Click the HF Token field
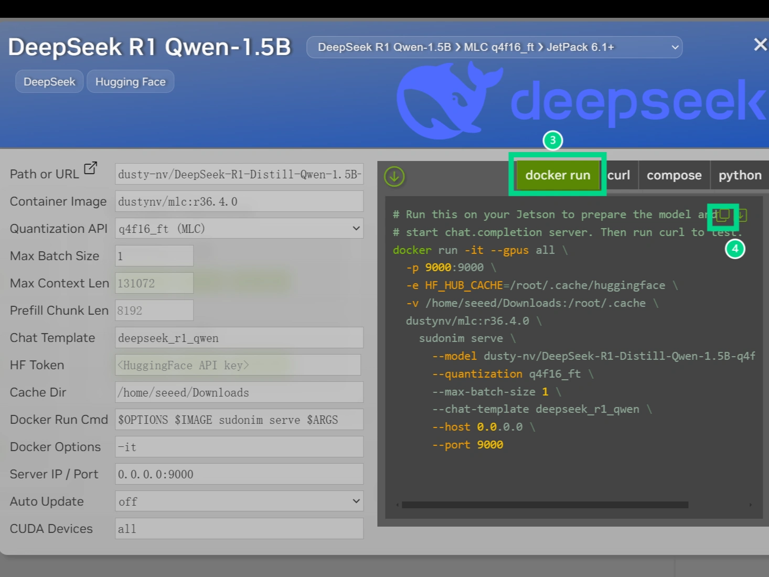This screenshot has width=769, height=577. coord(238,365)
